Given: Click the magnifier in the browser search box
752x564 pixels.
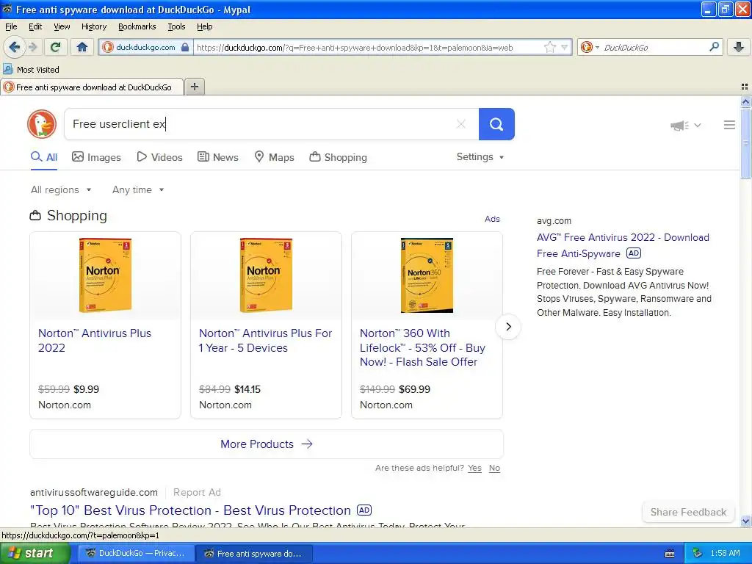Looking at the screenshot, I should tap(714, 47).
